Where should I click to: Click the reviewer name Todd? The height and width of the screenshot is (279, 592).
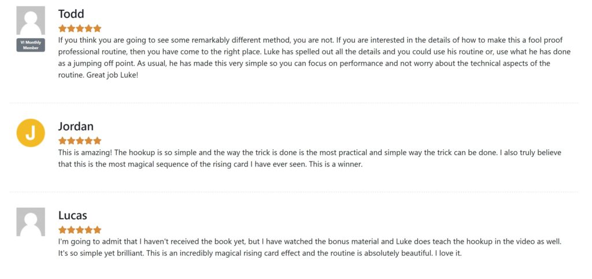(71, 14)
